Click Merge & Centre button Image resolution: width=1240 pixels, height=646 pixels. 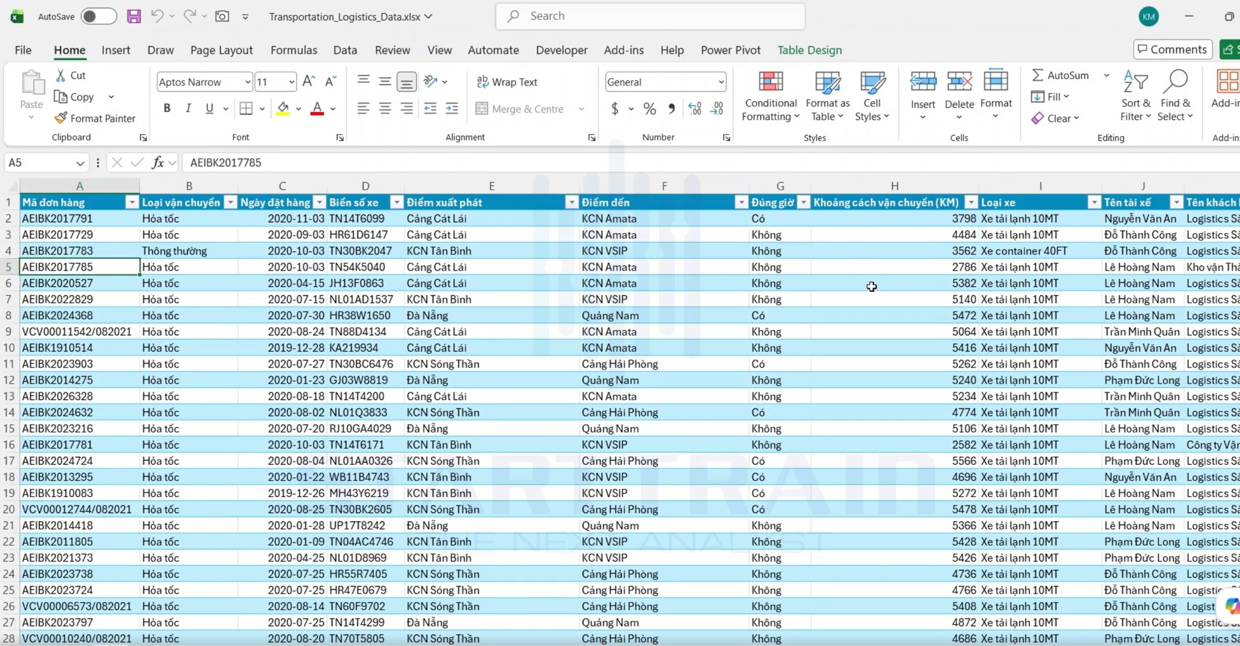pos(521,109)
